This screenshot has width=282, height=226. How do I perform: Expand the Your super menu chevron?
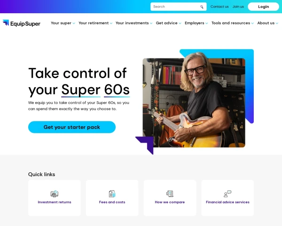click(x=74, y=23)
